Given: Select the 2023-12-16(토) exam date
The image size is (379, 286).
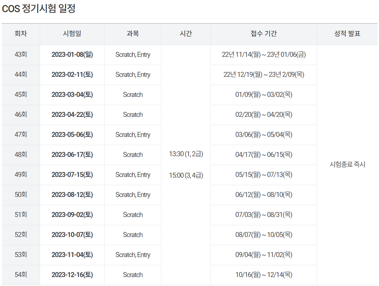Looking at the screenshot, I should pos(71,275).
